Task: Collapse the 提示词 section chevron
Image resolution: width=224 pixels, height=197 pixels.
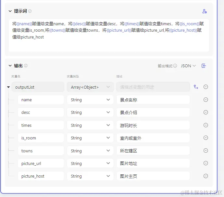Action: point(10,11)
